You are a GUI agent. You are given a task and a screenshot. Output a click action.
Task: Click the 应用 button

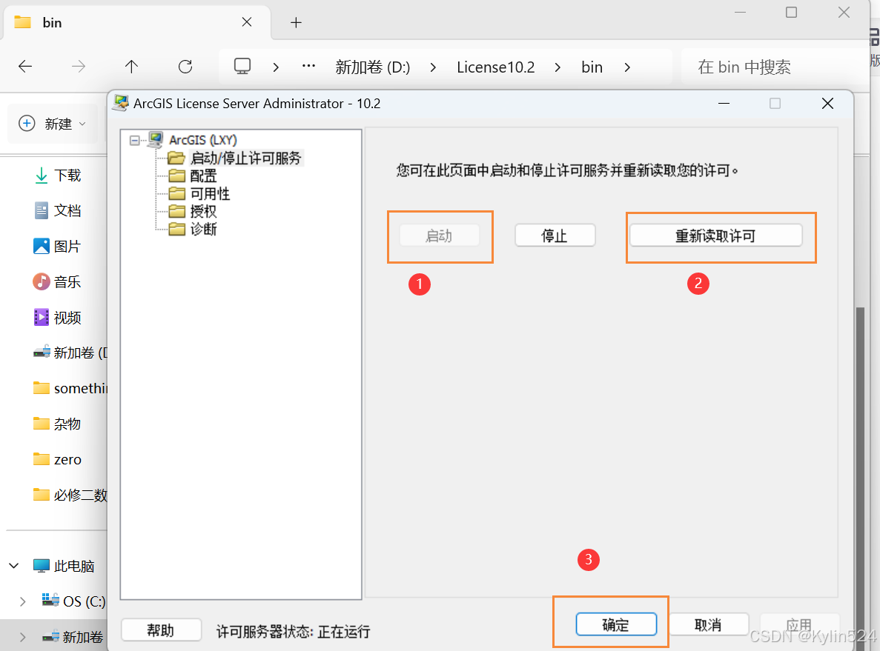click(x=799, y=624)
